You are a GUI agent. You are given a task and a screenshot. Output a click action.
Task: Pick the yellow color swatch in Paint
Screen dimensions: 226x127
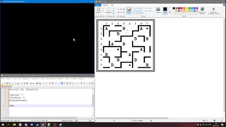pyautogui.click(x=187, y=8)
